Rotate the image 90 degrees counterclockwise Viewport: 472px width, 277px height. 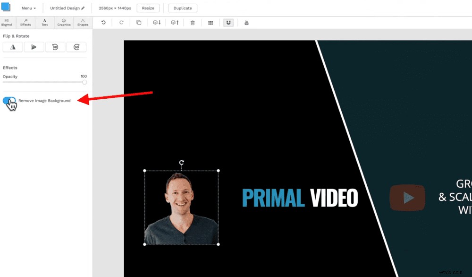pos(55,47)
